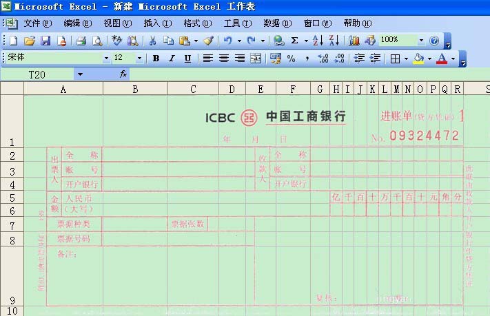Expand the redo history dropdown arrow

(x=263, y=41)
